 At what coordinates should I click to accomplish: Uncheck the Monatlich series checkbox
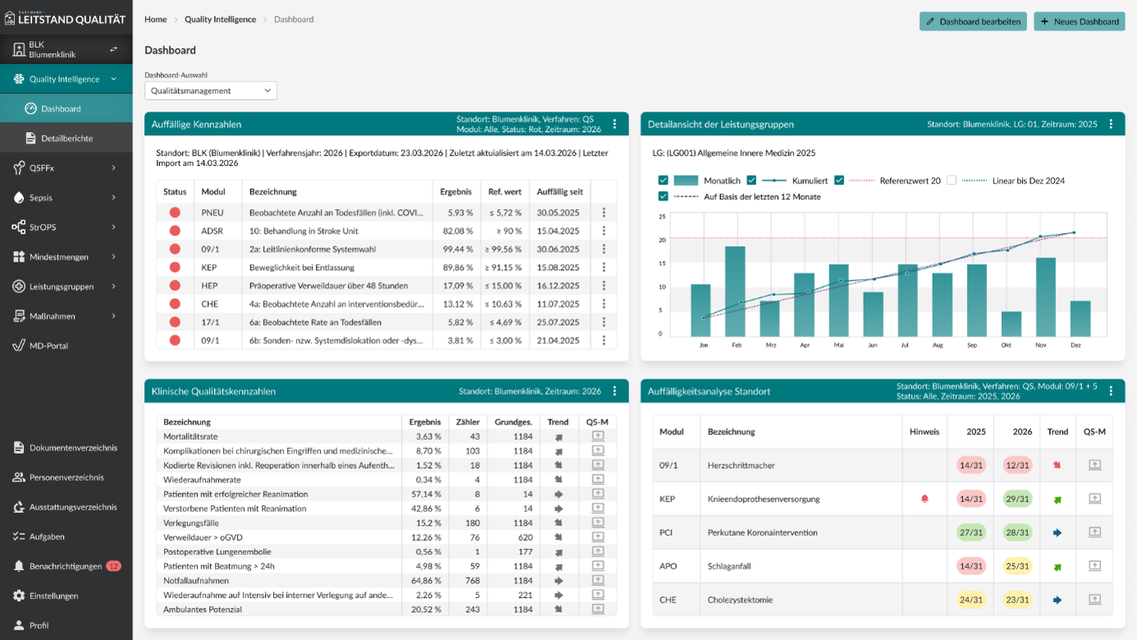click(x=663, y=181)
